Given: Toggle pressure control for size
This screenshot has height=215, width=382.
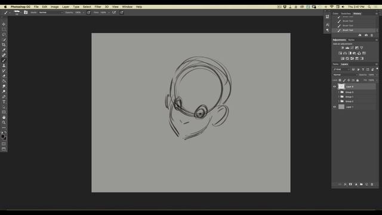Looking at the screenshot, I should click(122, 13).
